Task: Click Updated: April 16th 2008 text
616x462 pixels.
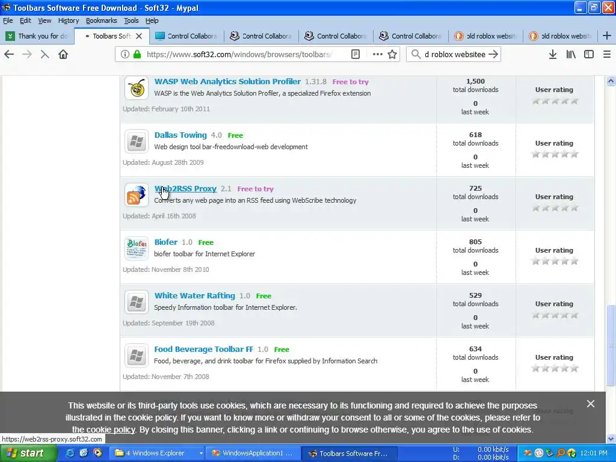Action: coord(159,216)
